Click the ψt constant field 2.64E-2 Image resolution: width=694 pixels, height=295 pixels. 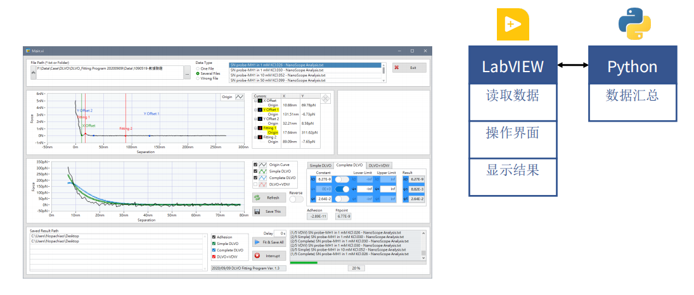(325, 199)
